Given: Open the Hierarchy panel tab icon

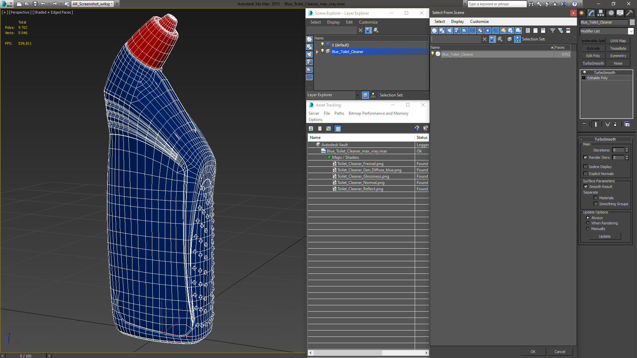Looking at the screenshot, I should point(601,13).
